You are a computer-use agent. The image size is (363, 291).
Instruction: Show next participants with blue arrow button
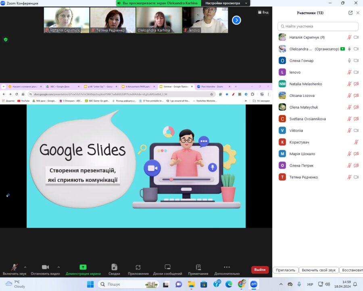click(x=236, y=20)
